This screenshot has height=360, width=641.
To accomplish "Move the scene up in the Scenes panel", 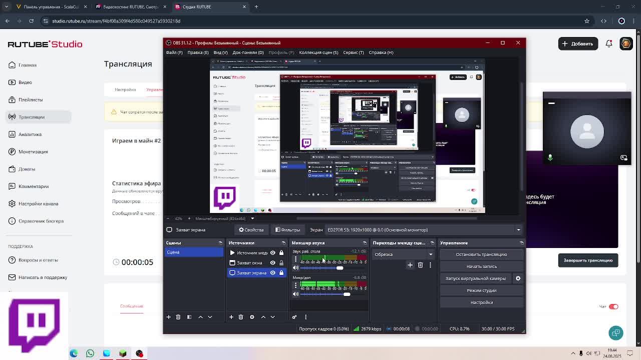I will (201, 317).
